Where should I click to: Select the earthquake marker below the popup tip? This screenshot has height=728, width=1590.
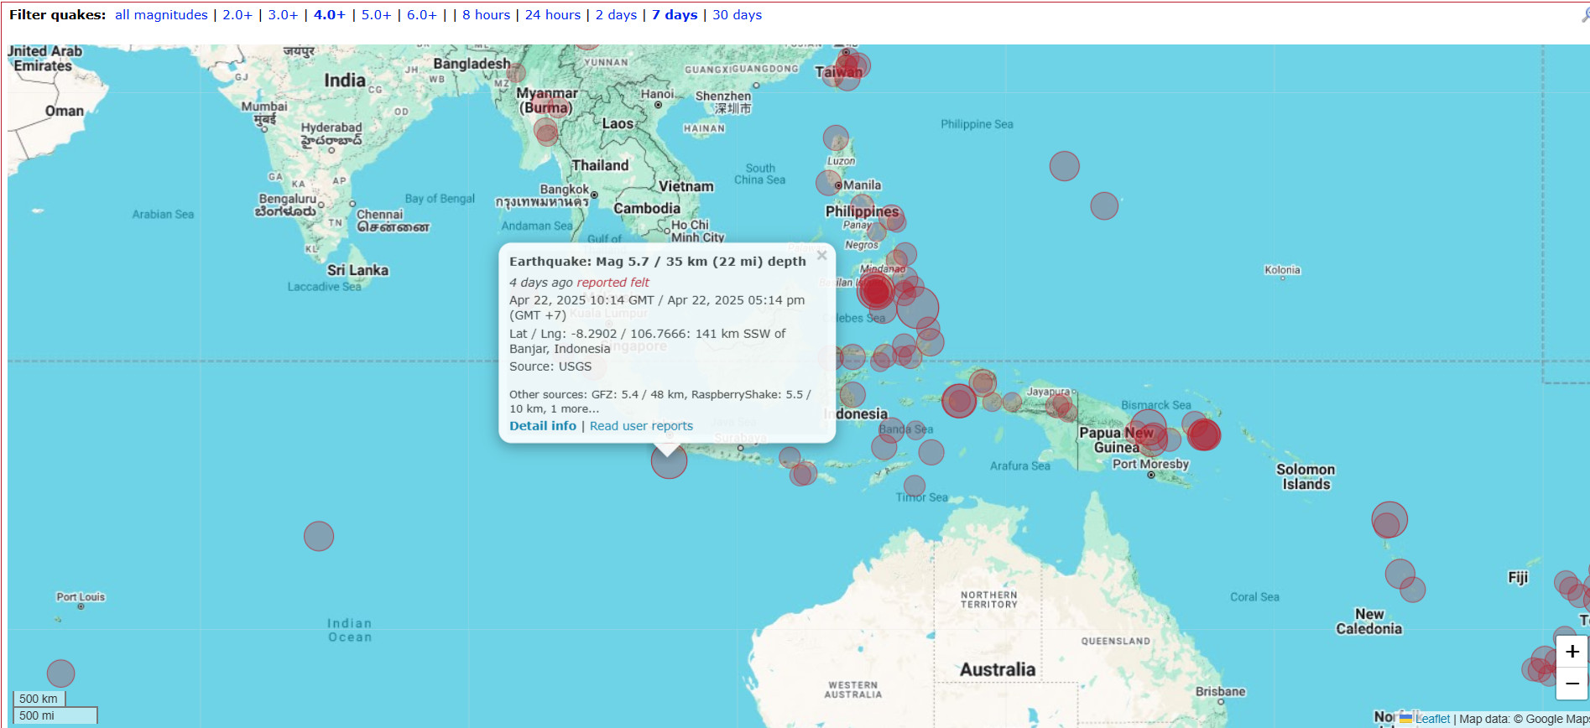click(x=669, y=461)
